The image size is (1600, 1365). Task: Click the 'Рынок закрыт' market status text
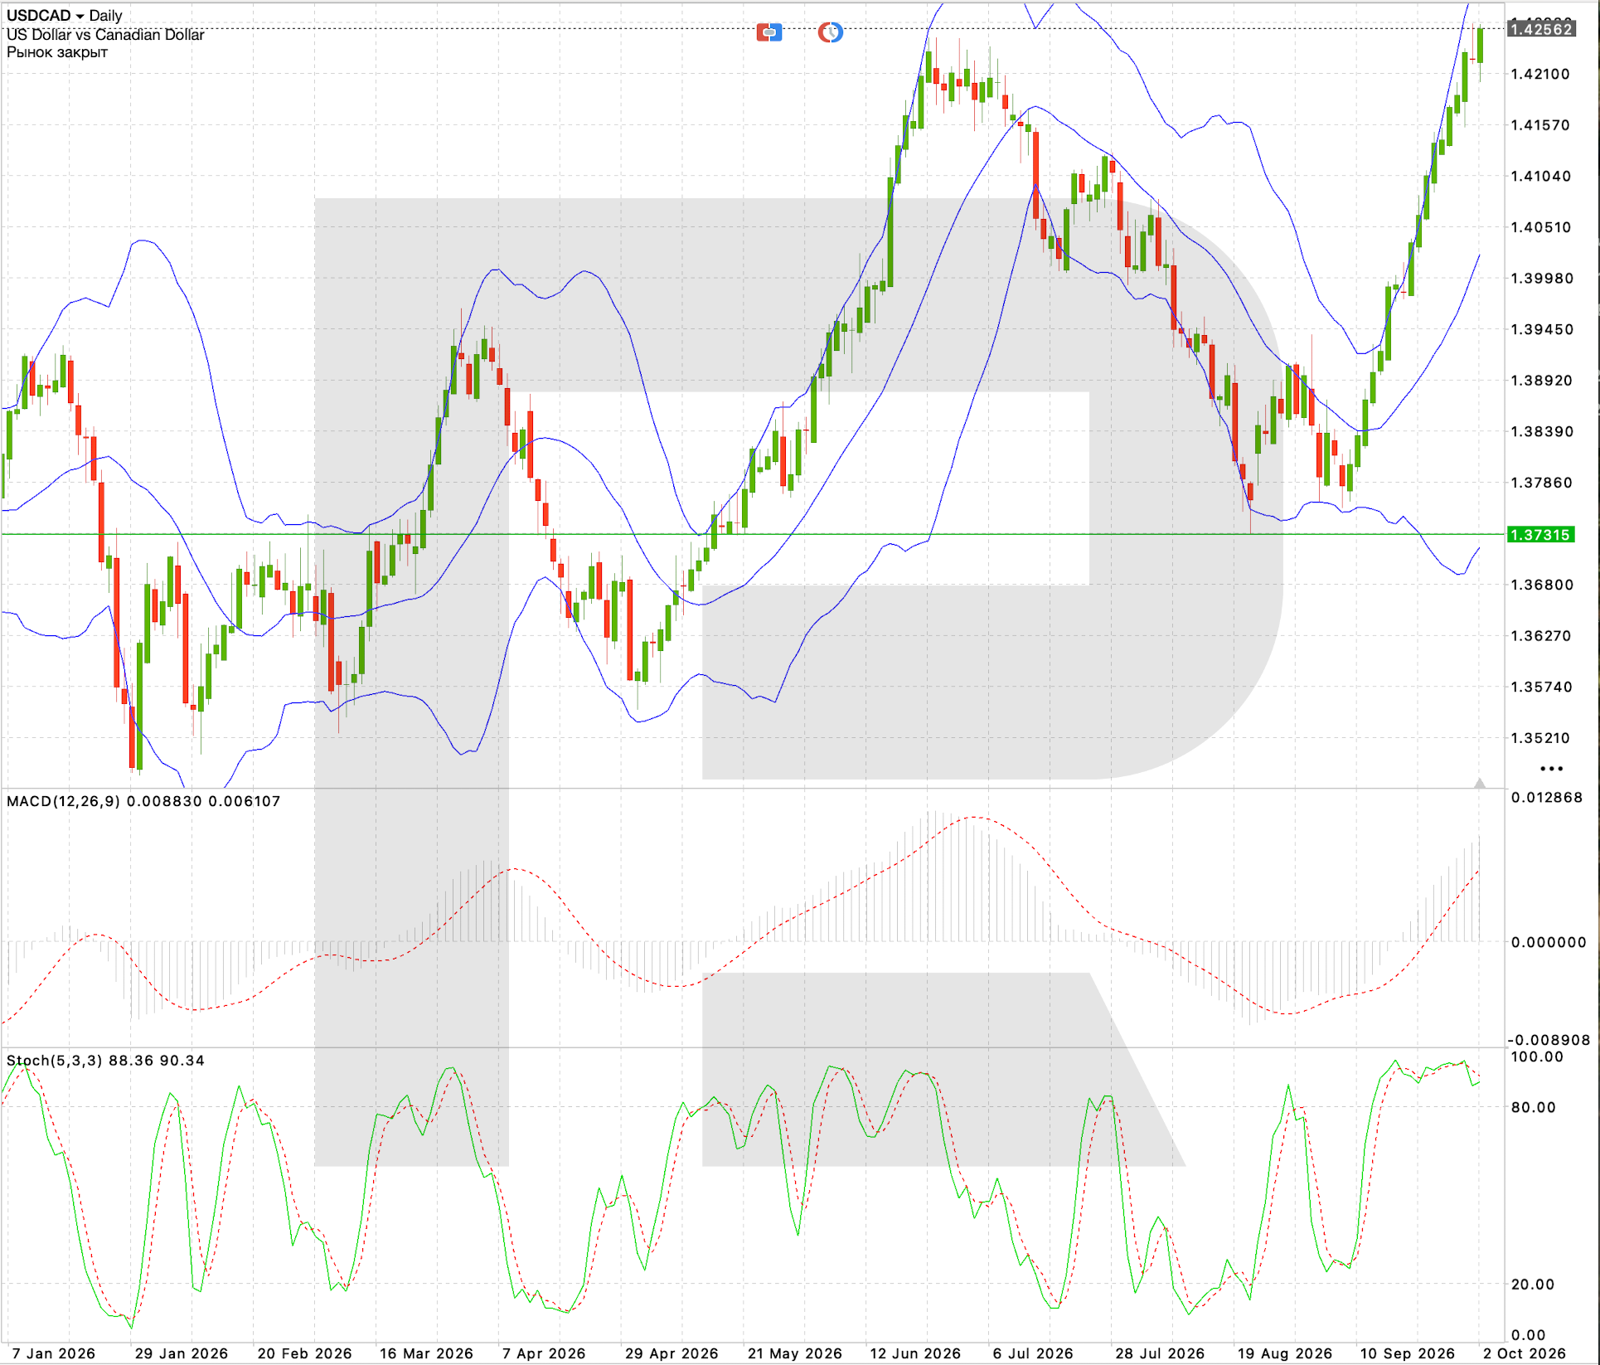pos(57,52)
